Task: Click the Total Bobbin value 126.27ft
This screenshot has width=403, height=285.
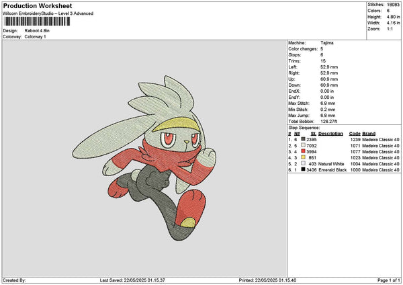Action: click(x=328, y=122)
